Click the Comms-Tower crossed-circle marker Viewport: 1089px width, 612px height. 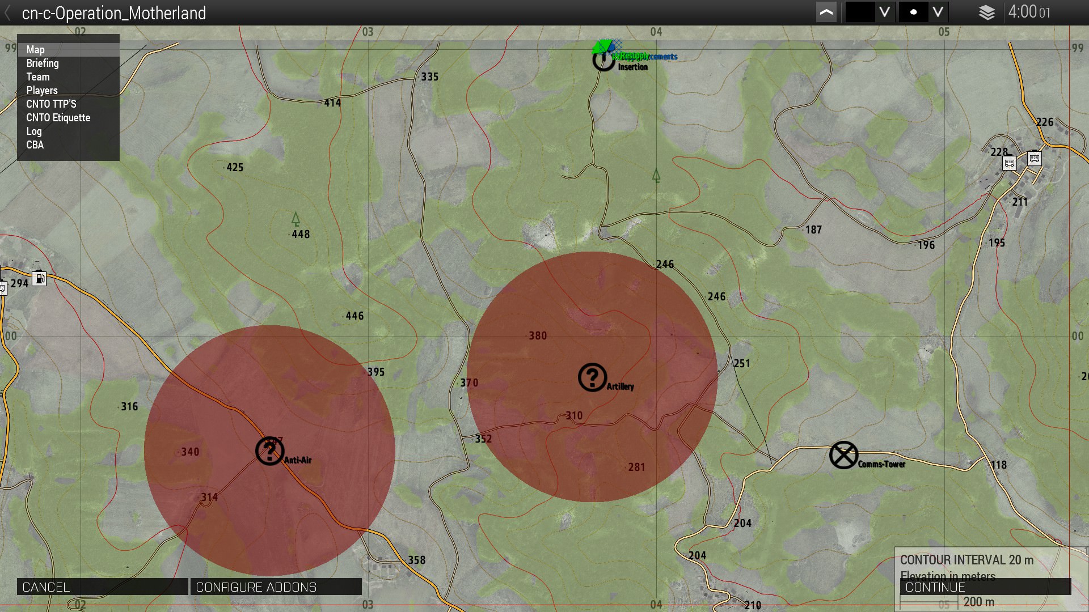pyautogui.click(x=843, y=455)
